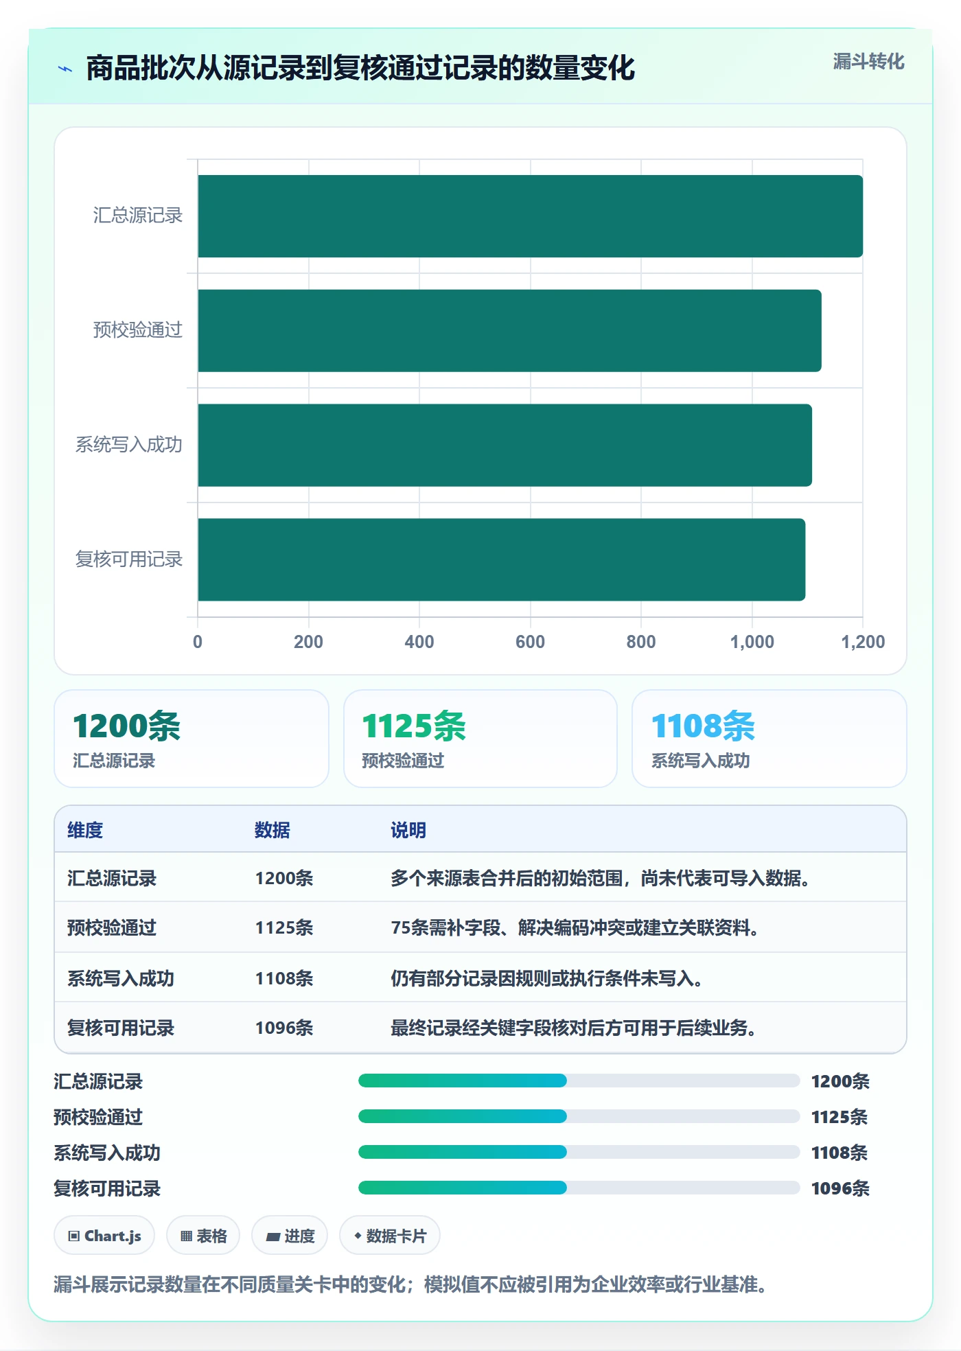Click the 预校验通过 chart axis label

click(138, 330)
